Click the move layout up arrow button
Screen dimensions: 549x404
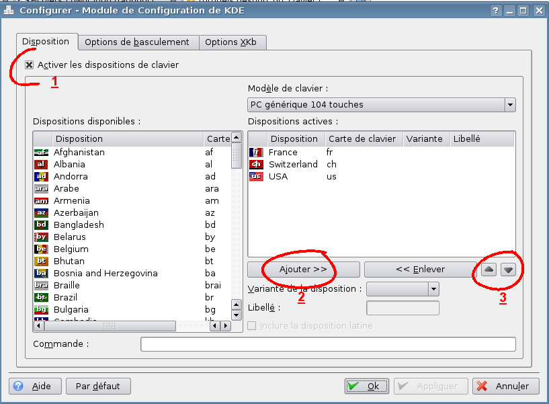[x=489, y=269]
